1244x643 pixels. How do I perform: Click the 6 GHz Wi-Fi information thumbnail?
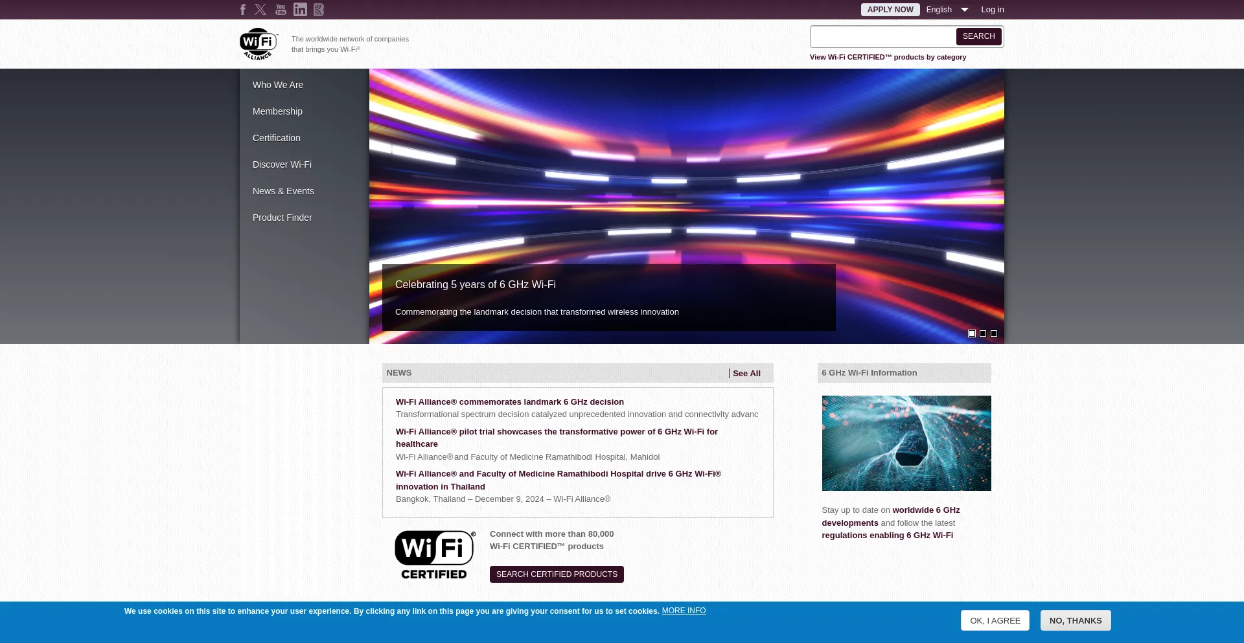[906, 443]
